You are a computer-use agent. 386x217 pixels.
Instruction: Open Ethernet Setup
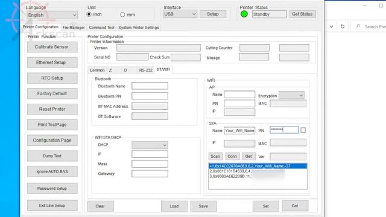52,63
